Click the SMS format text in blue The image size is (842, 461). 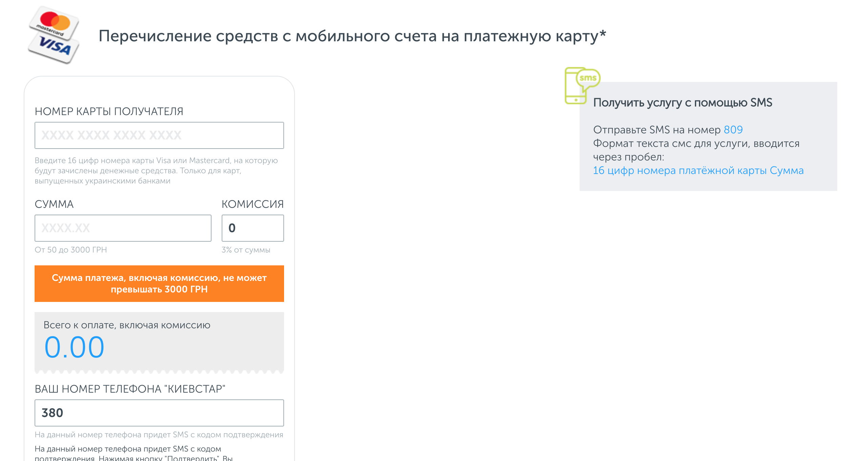point(698,170)
